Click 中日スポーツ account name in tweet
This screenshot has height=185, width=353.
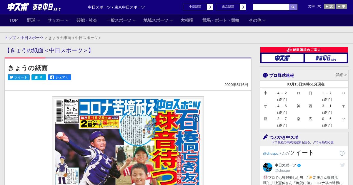[x=285, y=165]
